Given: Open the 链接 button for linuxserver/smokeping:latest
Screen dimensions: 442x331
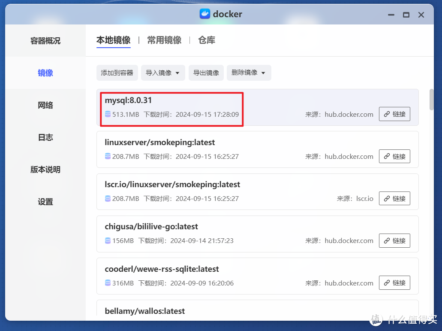Looking at the screenshot, I should coord(394,156).
